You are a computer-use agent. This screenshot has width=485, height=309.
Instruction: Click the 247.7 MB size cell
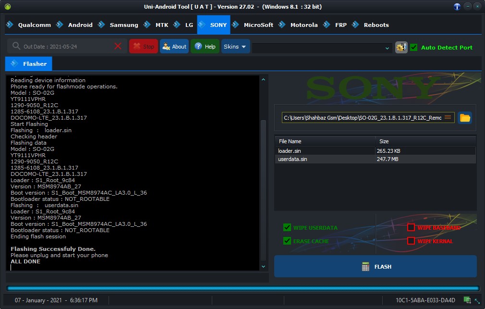(387, 159)
